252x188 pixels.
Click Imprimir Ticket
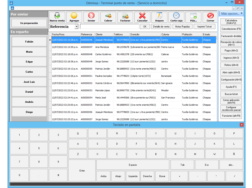tap(204, 26)
